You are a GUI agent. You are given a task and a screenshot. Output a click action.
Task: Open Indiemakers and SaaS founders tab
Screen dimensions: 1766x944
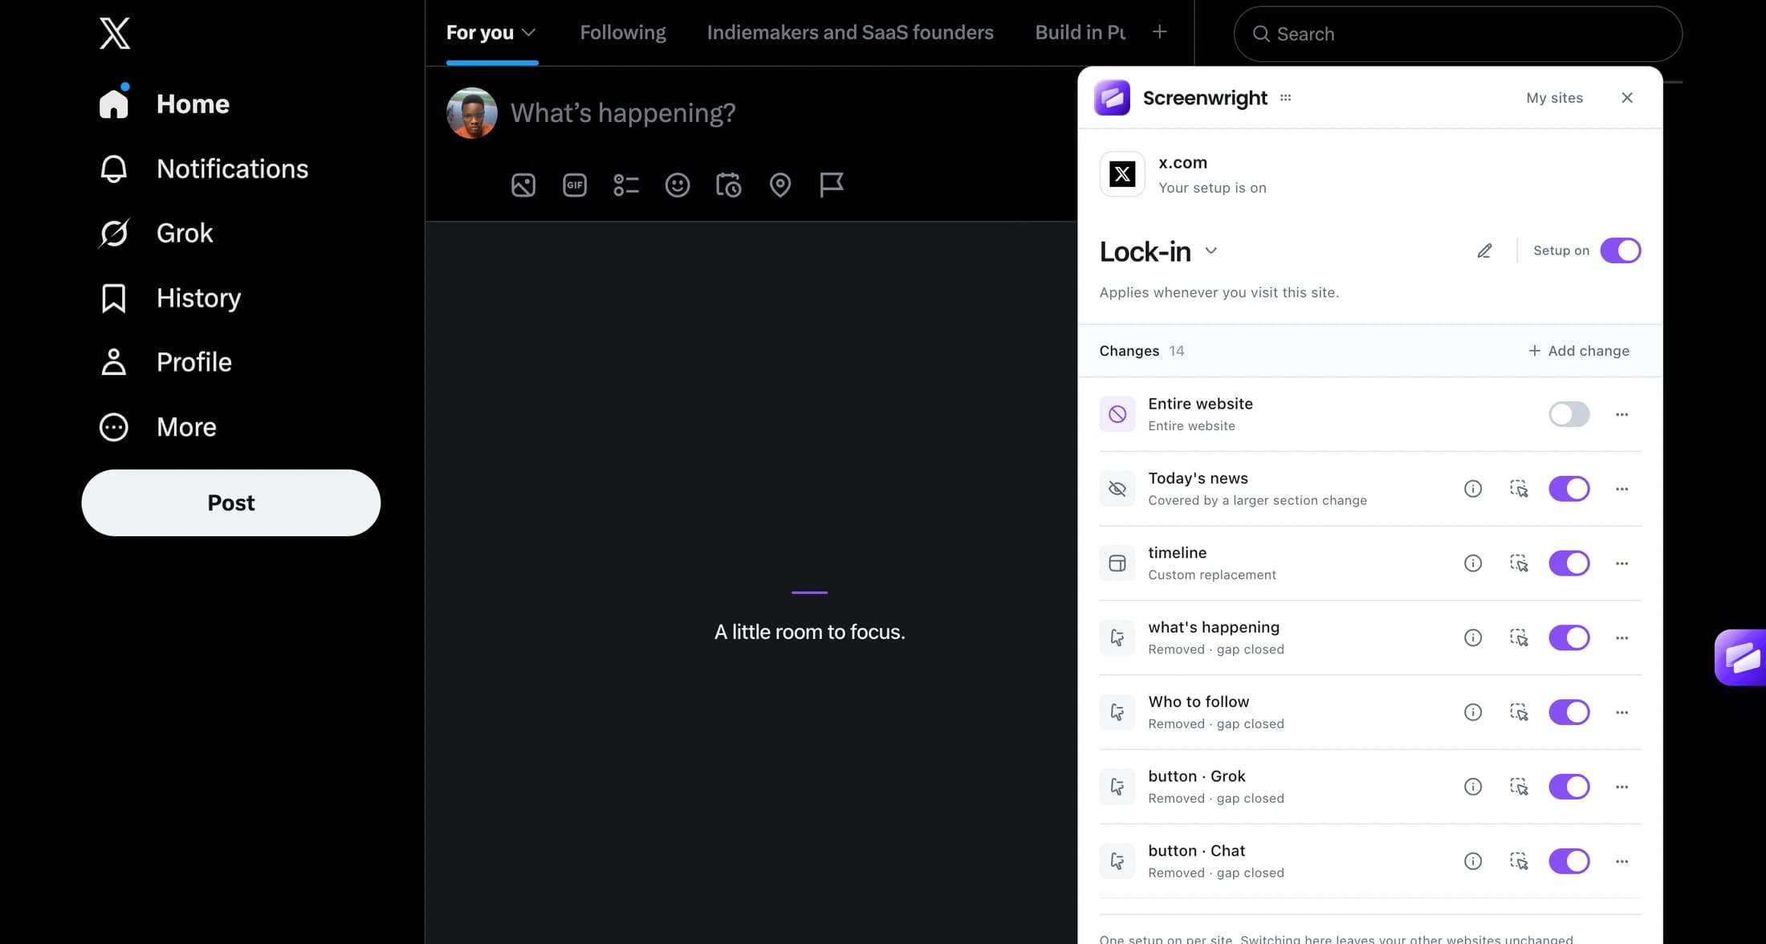[850, 33]
